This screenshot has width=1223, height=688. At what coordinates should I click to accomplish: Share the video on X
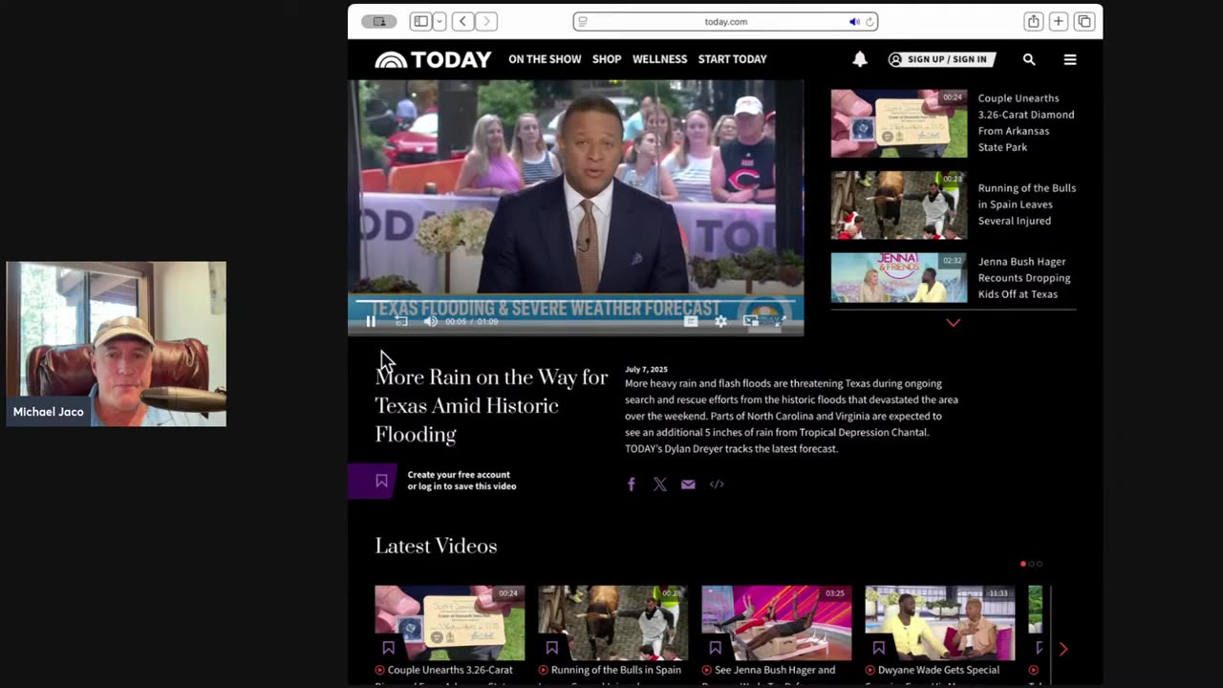click(659, 484)
